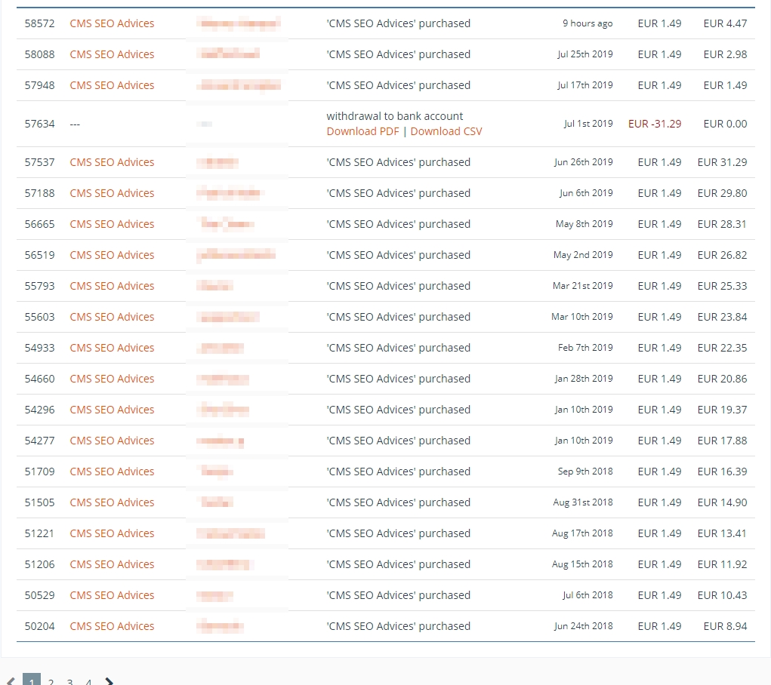Click CMS SEO Advices link for 56665
The width and height of the screenshot is (771, 685).
click(112, 224)
